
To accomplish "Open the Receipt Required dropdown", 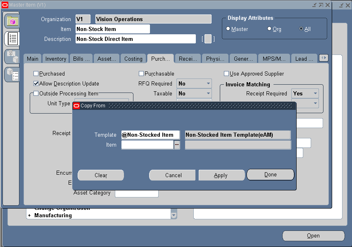I will click(305, 93).
